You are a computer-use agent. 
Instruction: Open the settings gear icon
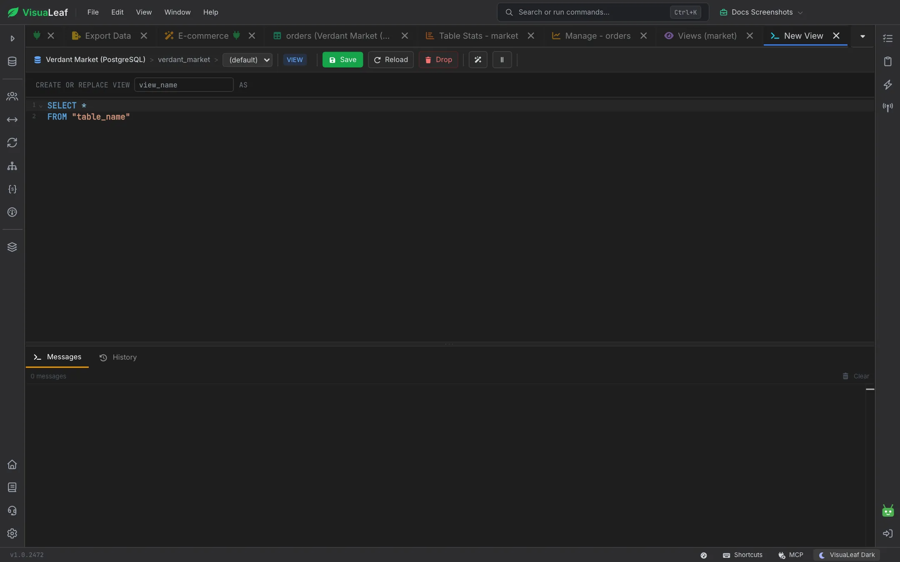(12, 534)
